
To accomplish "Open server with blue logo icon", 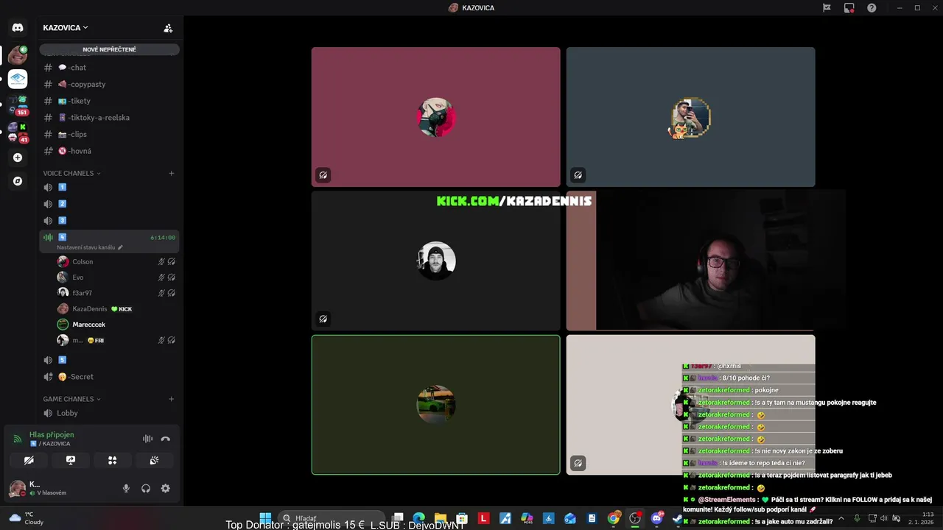I will (18, 79).
